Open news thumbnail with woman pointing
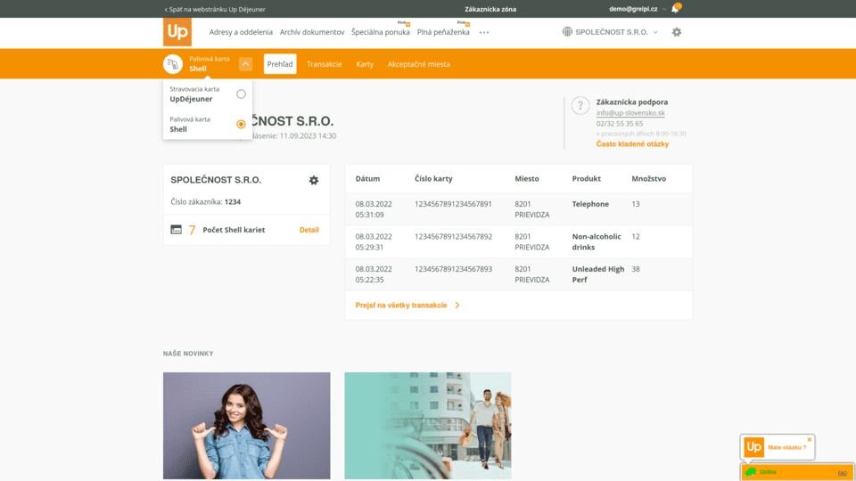856x481 pixels. pos(247,426)
